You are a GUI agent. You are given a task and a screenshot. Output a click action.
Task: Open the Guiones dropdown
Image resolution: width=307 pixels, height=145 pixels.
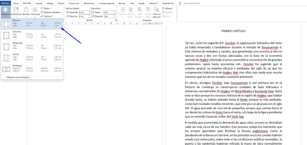[x=47, y=16]
